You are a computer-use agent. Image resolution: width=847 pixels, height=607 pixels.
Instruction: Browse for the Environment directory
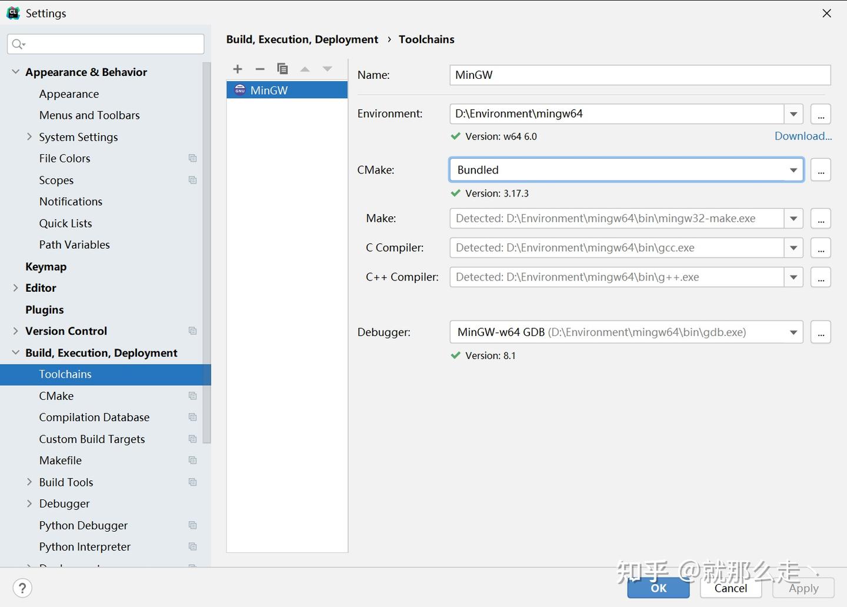[x=821, y=114]
